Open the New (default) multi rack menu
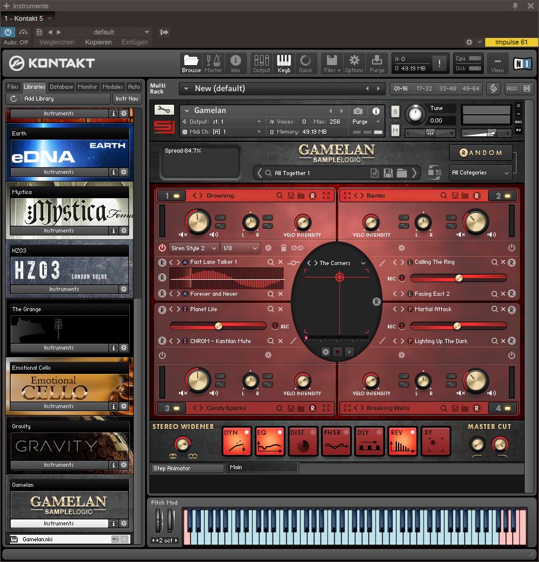The image size is (539, 562). point(186,89)
